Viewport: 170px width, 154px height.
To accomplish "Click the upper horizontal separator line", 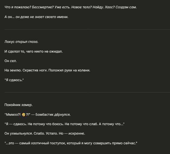I will pos(87,29).
